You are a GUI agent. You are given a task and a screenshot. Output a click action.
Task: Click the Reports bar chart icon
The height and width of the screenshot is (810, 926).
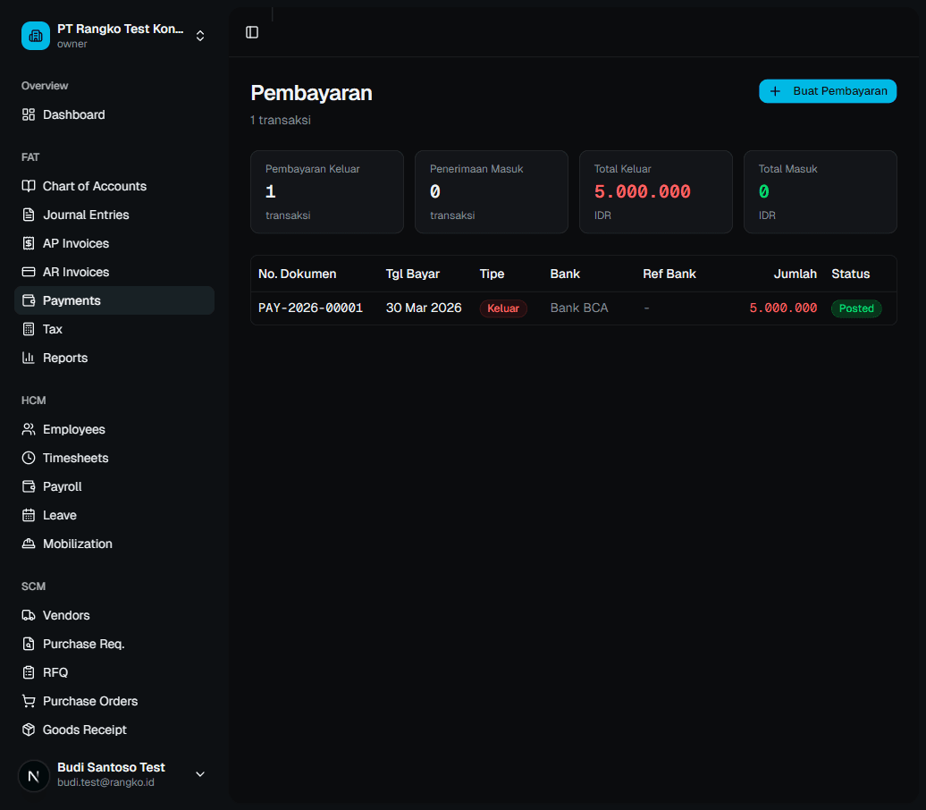[29, 358]
